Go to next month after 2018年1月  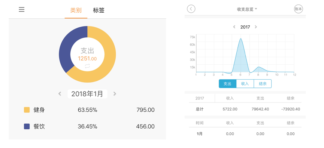pyautogui.click(x=115, y=94)
